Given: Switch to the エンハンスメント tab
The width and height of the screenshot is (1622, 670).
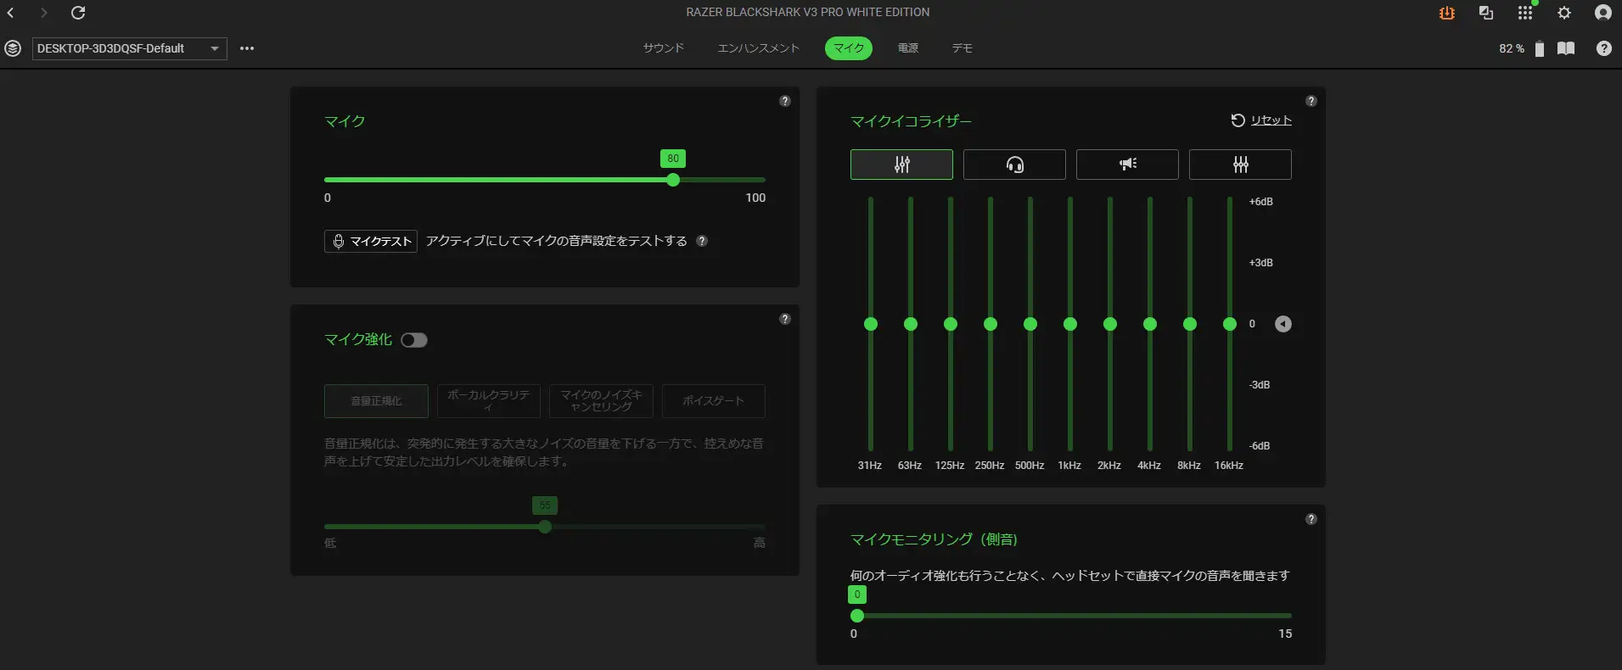Looking at the screenshot, I should tap(759, 48).
